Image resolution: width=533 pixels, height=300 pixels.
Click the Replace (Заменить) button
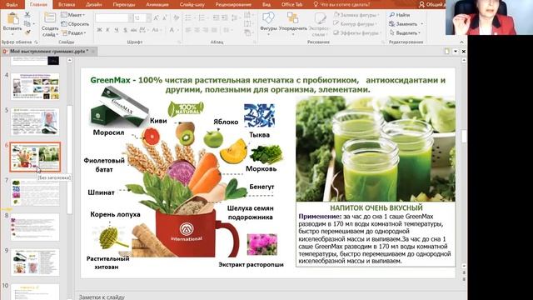[403, 24]
